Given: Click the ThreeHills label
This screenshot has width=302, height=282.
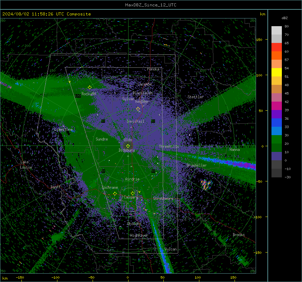Looking at the screenshot, I should pos(169,147).
